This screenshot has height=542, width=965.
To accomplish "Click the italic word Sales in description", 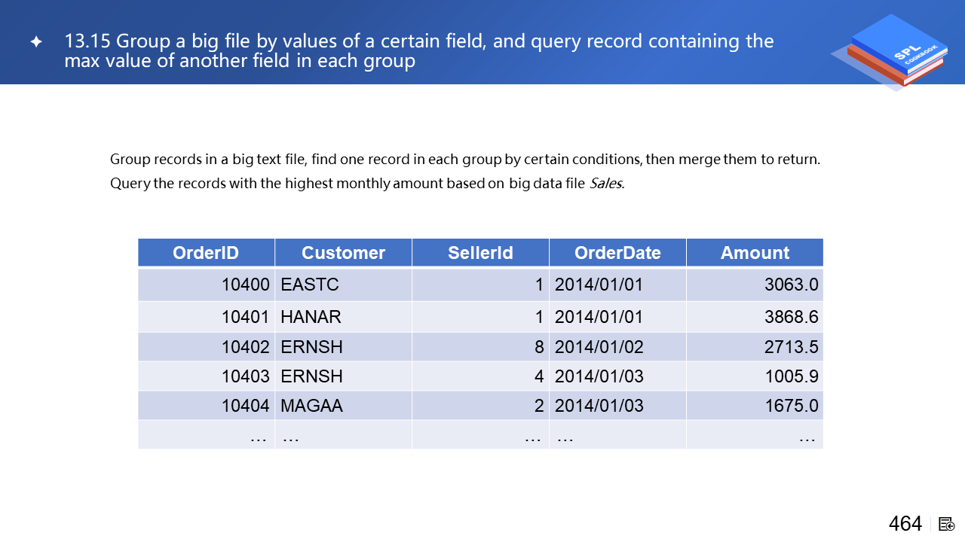I will (x=606, y=184).
